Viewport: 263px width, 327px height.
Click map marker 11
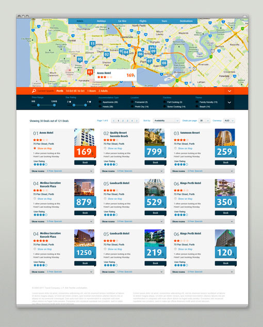[x=92, y=44]
